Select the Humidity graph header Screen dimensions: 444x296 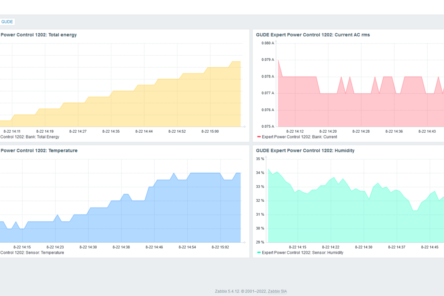tap(305, 150)
